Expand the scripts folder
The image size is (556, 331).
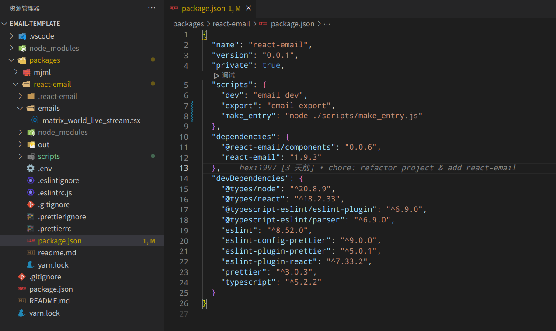click(x=20, y=156)
